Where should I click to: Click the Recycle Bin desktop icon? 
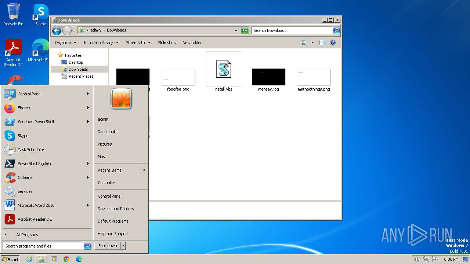point(13,15)
